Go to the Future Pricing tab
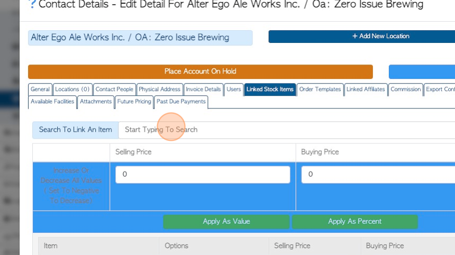Viewport: 455px width, 255px height. tap(134, 102)
